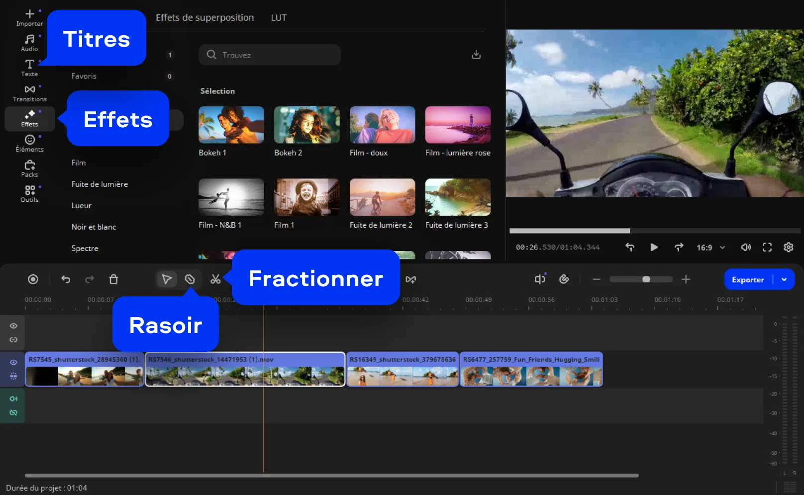Image resolution: width=804 pixels, height=495 pixels.
Task: Switch to the LUT tab
Action: (279, 18)
